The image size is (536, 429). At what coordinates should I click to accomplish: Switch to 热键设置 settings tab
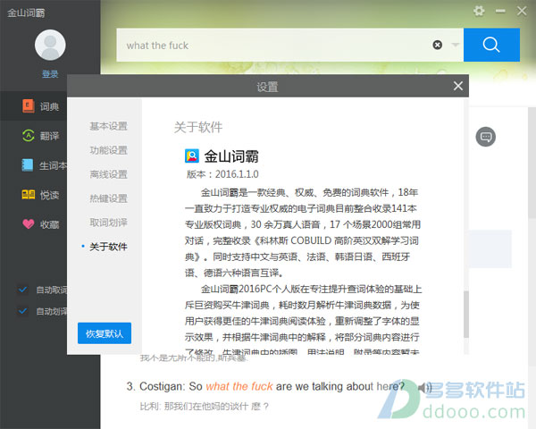tap(108, 198)
